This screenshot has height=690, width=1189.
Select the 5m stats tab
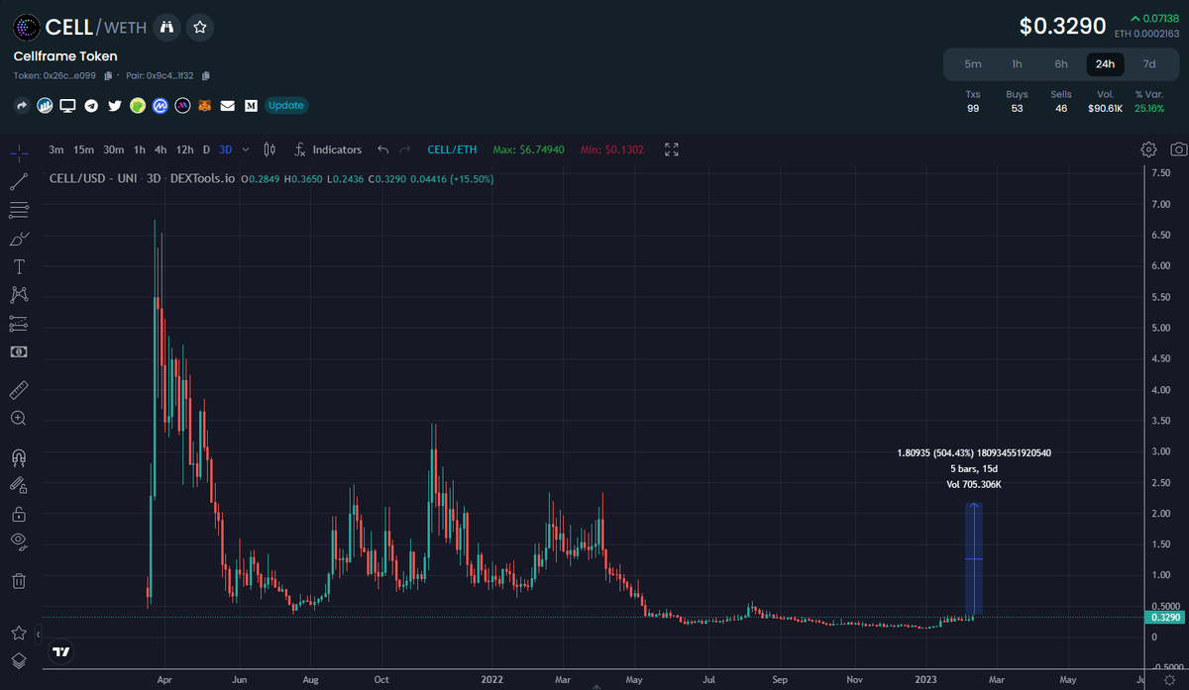tap(973, 64)
